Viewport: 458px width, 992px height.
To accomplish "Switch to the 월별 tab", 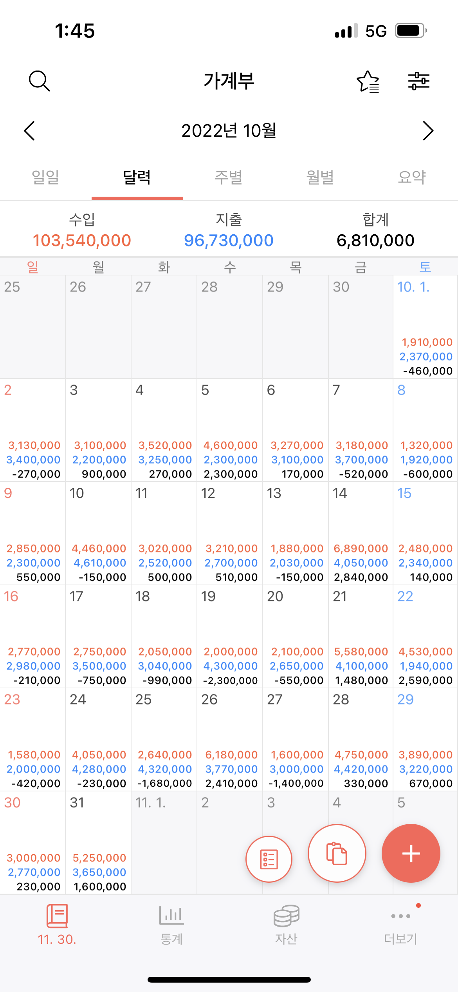I will [321, 177].
